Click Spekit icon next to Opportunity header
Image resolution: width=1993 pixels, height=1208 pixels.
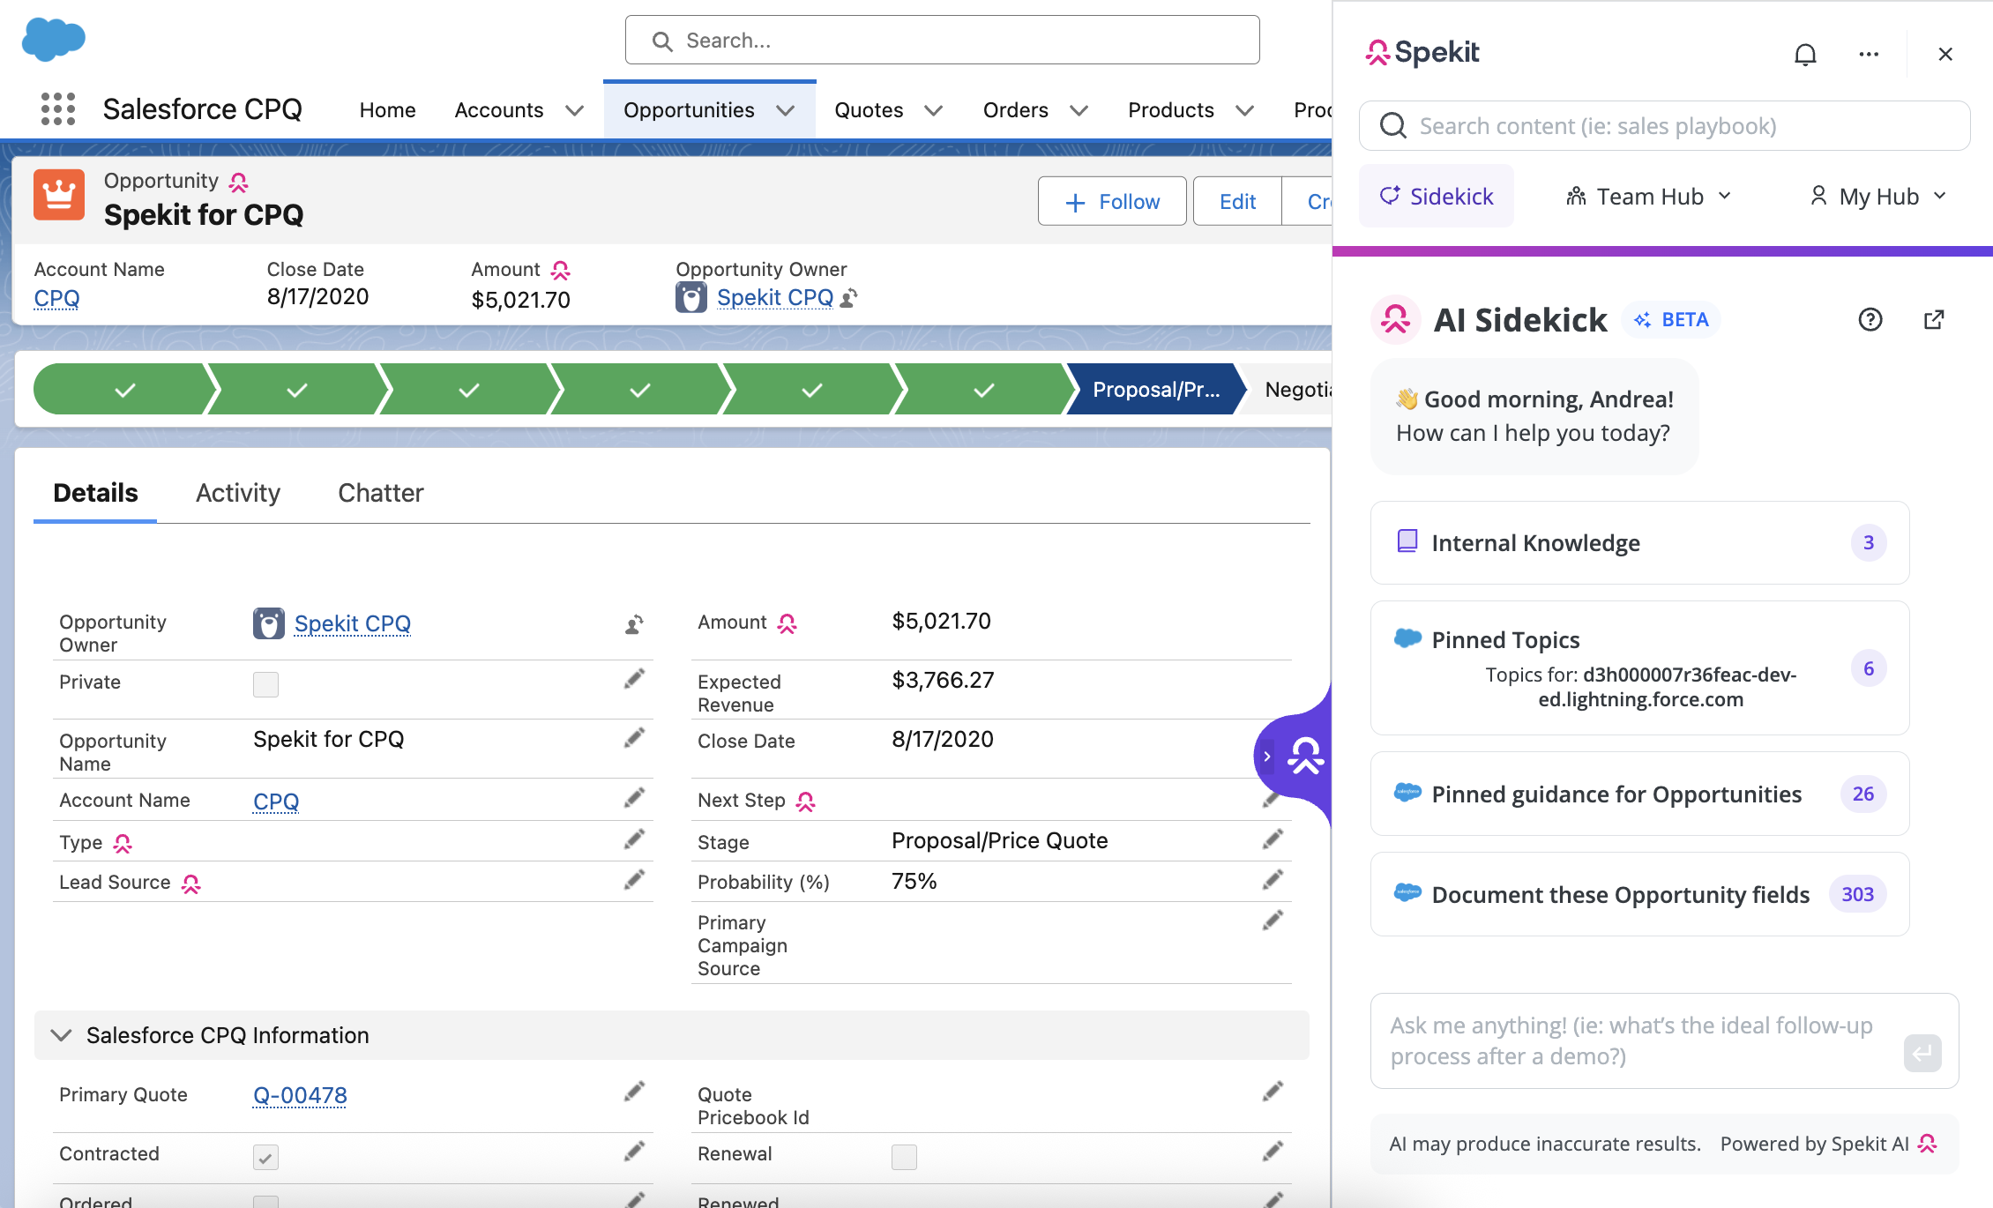pos(239,182)
